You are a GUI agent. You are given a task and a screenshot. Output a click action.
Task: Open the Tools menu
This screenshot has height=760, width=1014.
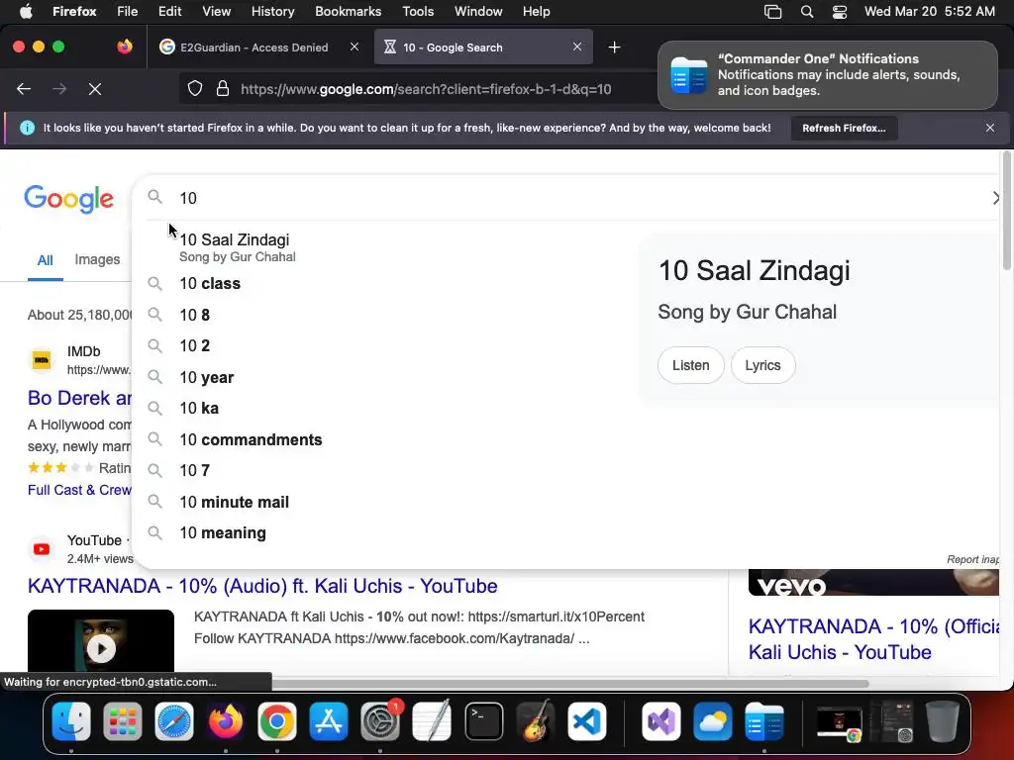418,12
